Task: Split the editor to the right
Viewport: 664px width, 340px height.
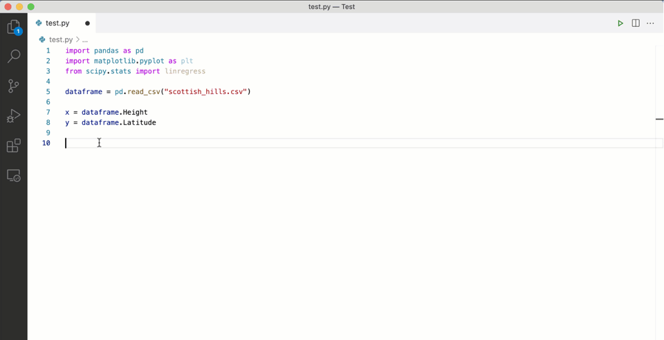Action: coord(636,23)
